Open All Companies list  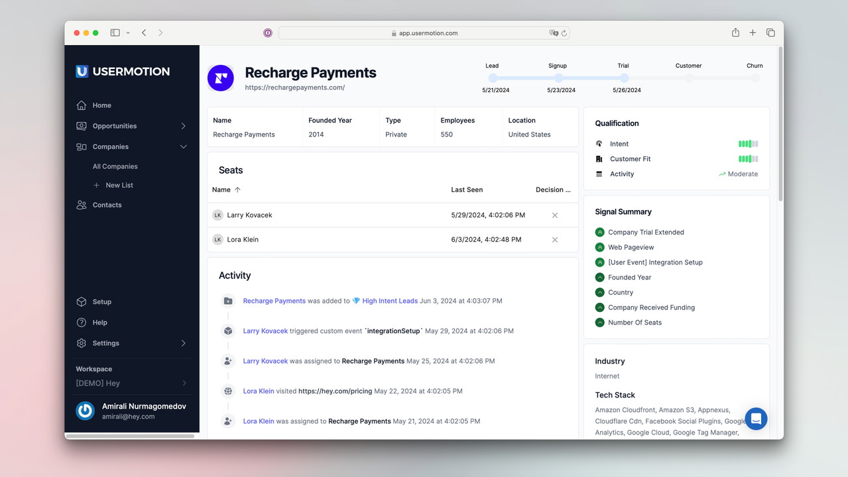(115, 167)
